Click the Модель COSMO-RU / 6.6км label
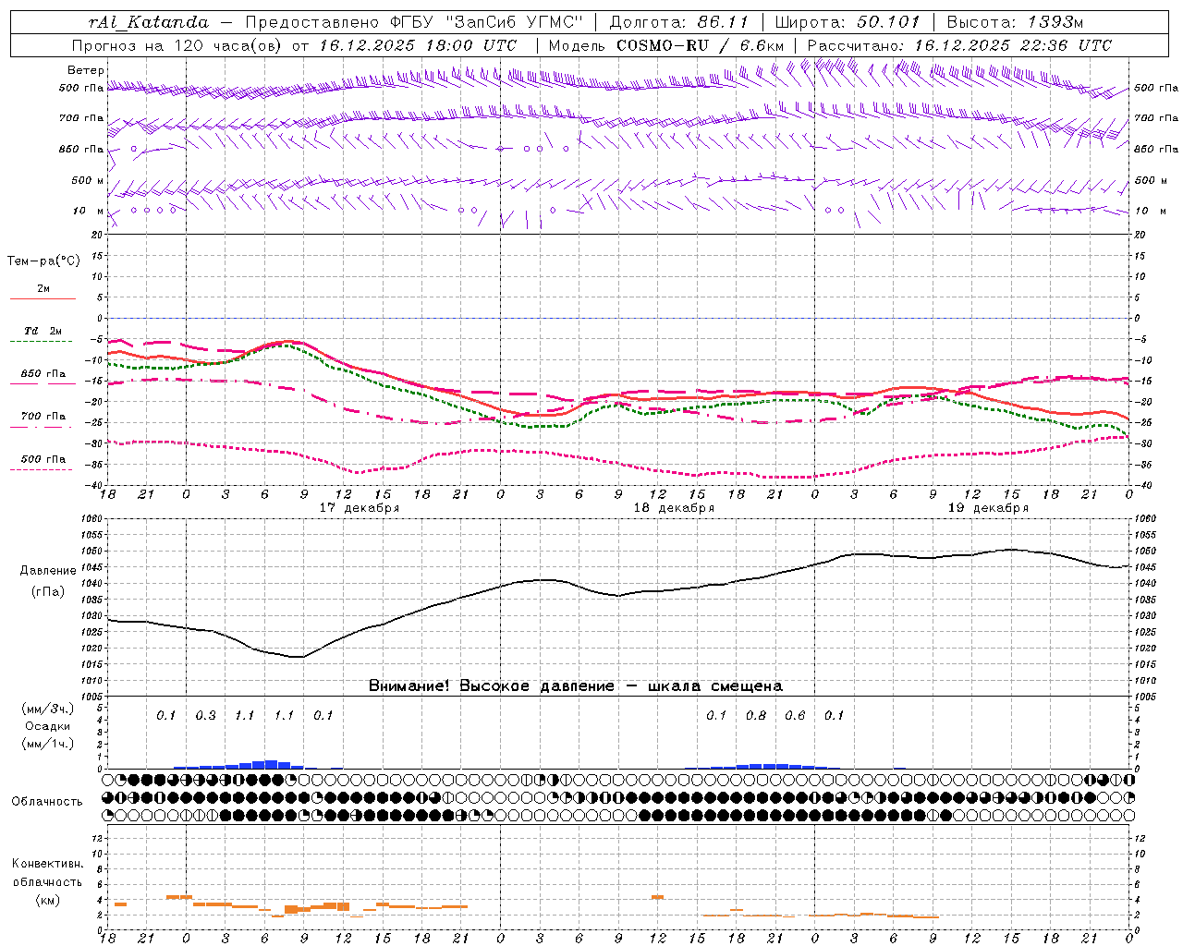 [666, 45]
